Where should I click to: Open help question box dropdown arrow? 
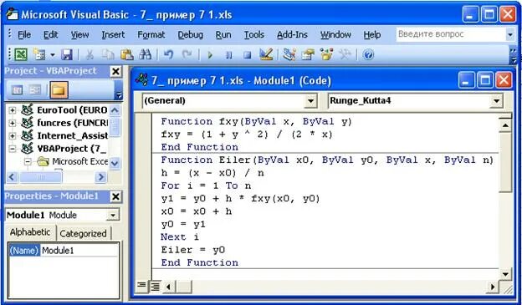pyautogui.click(x=510, y=34)
